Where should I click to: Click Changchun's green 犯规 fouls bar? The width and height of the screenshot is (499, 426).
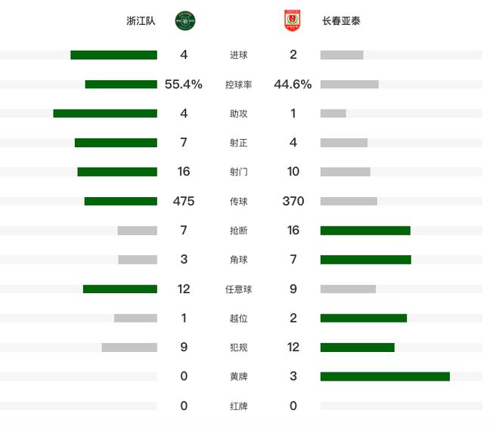tap(358, 347)
